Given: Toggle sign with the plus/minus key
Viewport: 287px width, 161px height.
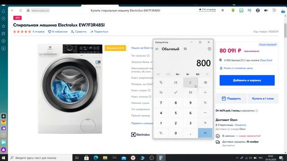Looking at the screenshot, I should (x=161, y=133).
